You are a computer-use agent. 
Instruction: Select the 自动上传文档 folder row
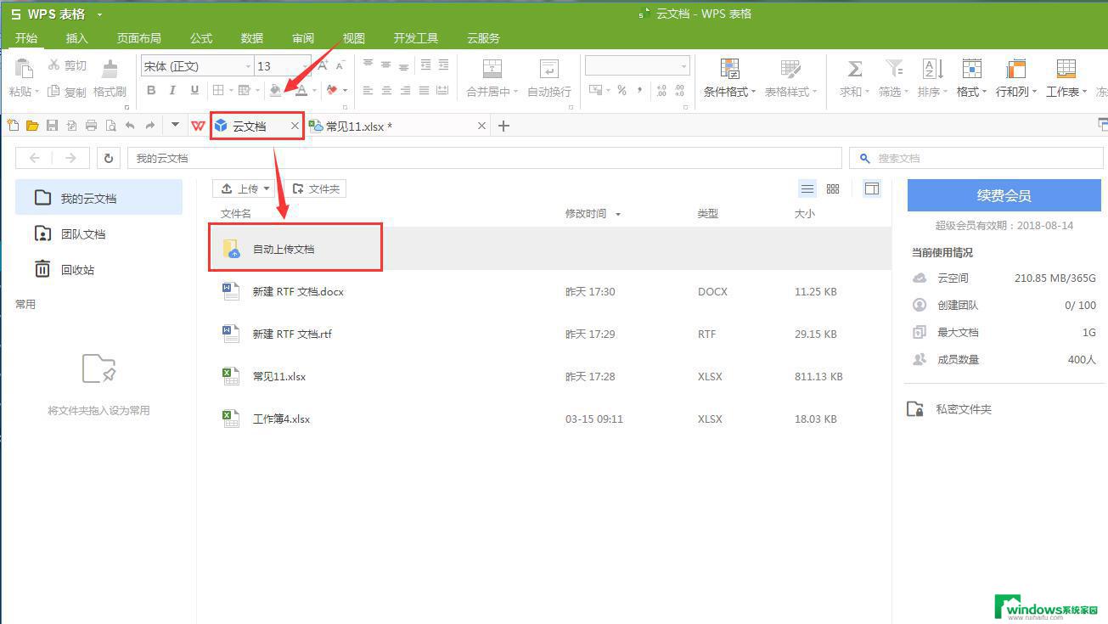coord(550,249)
